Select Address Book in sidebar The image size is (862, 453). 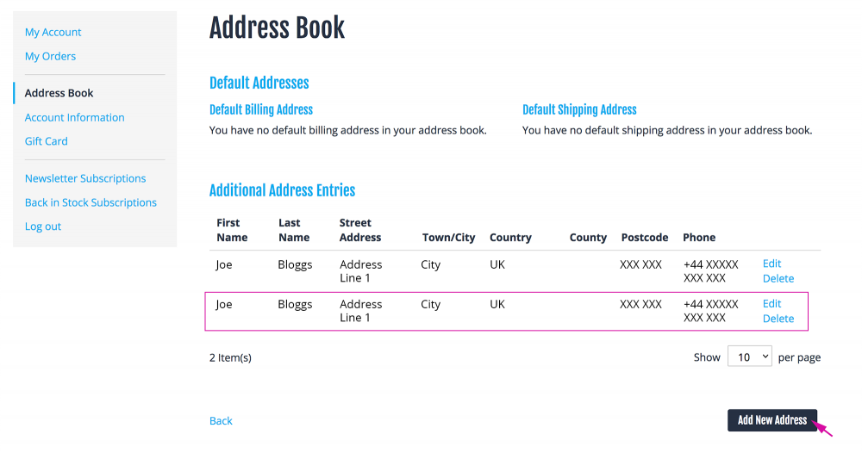[x=59, y=93]
